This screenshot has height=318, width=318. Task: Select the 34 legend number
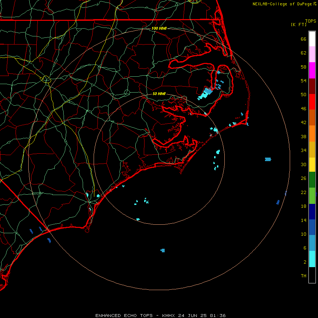coord(304,151)
